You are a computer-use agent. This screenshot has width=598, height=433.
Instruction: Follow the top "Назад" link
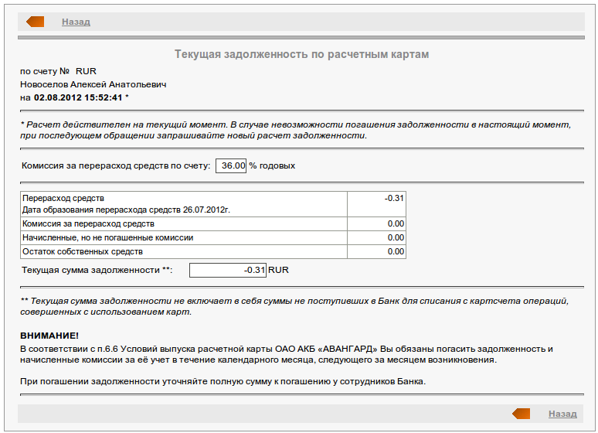coord(76,22)
